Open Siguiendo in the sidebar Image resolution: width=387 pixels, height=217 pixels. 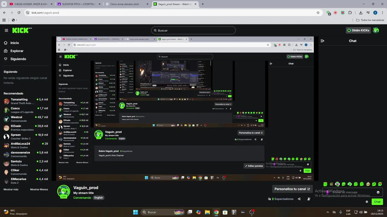point(18,59)
